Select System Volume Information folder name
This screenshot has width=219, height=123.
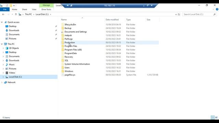click(77, 64)
